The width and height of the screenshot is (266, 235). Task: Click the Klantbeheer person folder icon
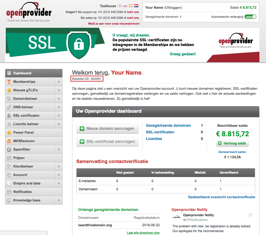click(9, 166)
